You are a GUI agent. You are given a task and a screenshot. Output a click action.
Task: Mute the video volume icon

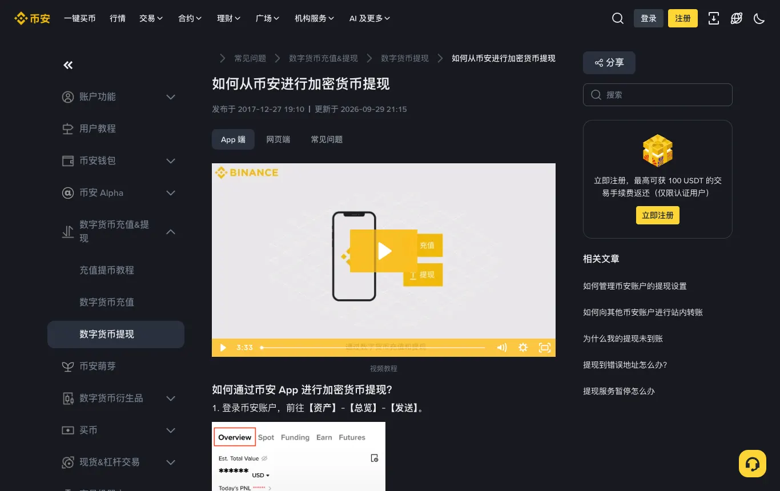pyautogui.click(x=502, y=347)
